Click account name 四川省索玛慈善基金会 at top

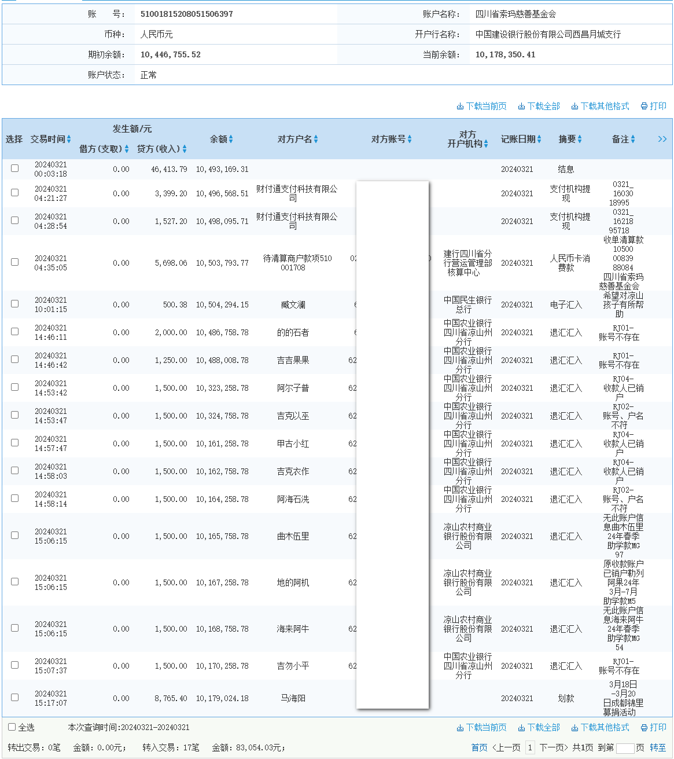pos(516,14)
